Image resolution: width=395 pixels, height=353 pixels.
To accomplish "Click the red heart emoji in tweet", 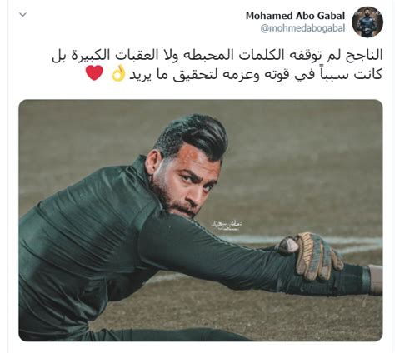I will point(94,73).
